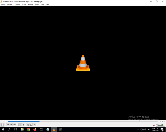Click the VLC taskbar icon

tap(54, 129)
